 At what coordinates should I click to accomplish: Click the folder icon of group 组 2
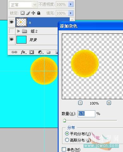coord(25,31)
